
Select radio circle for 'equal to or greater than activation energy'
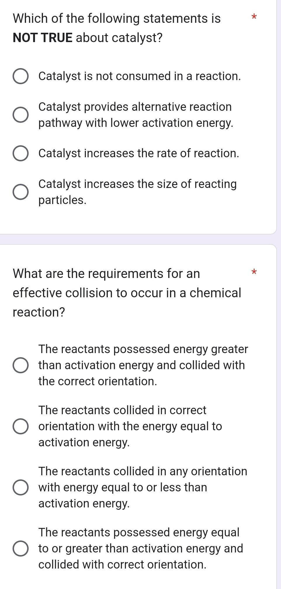[21, 549]
